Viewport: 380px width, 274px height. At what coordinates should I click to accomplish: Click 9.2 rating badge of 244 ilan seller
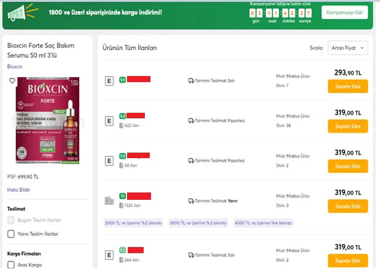pyautogui.click(x=122, y=250)
